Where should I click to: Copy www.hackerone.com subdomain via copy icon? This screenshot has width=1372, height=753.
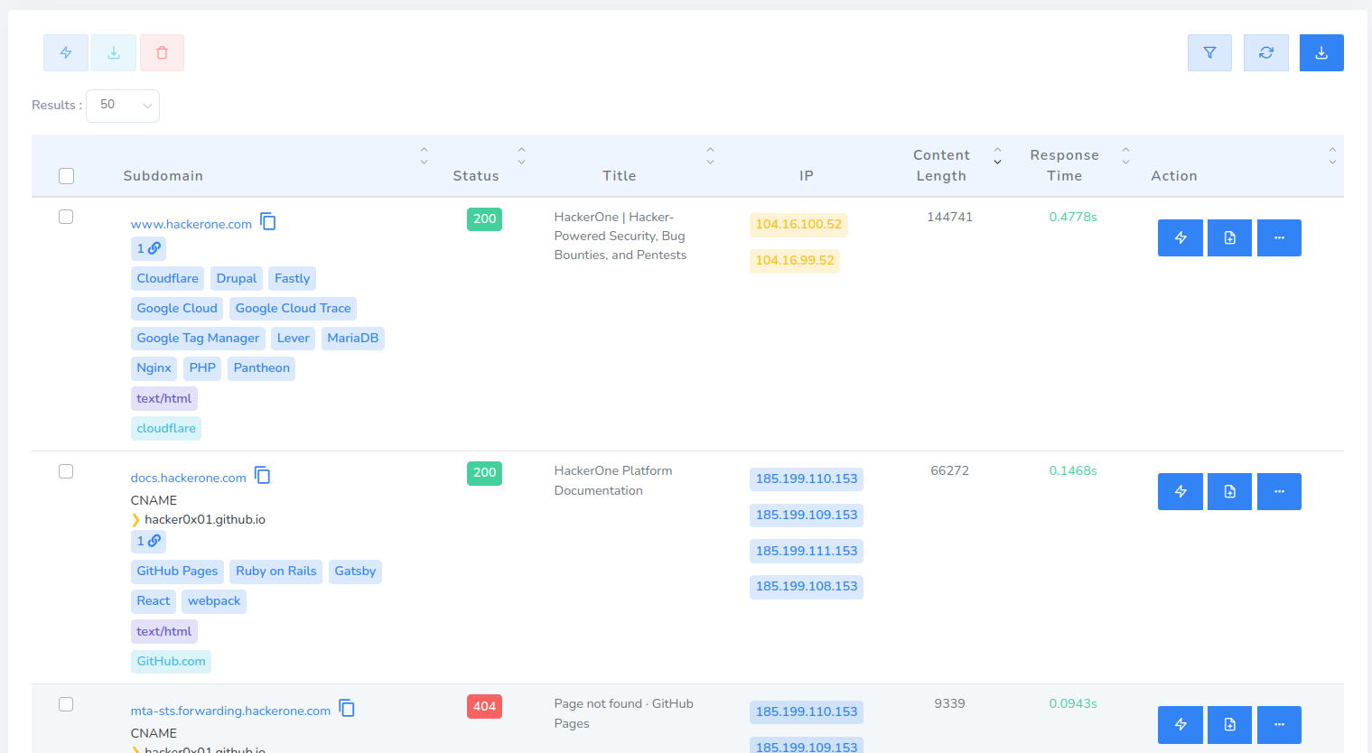point(268,222)
